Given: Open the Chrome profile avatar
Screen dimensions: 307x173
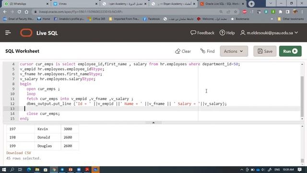Looking at the screenshot, I should (x=295, y=12).
